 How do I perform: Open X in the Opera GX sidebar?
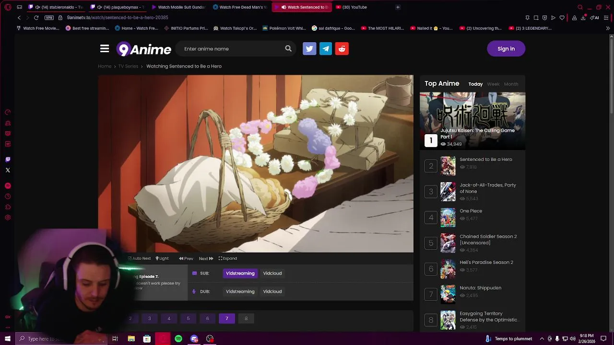(x=8, y=170)
